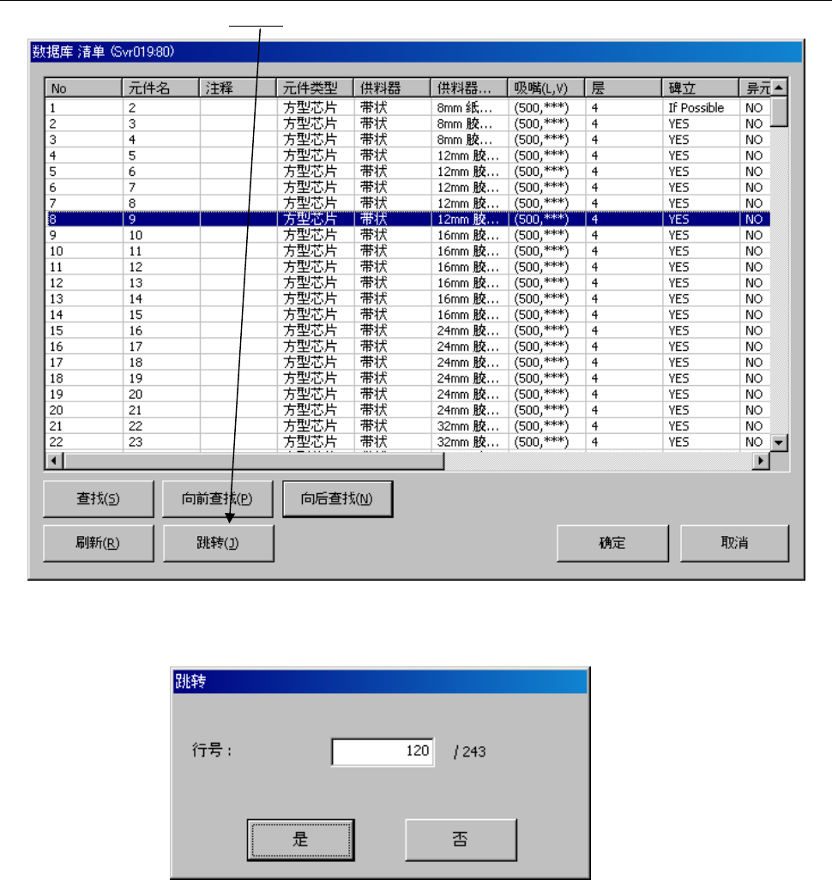Click the 元件类型 column header

[315, 88]
